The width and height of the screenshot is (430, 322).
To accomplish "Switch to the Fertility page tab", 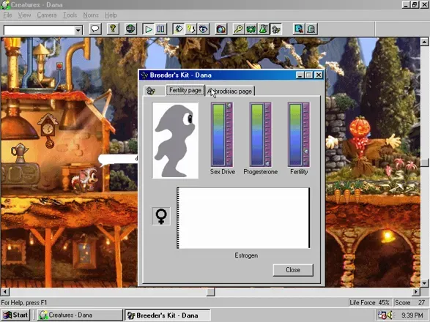I will pos(185,90).
